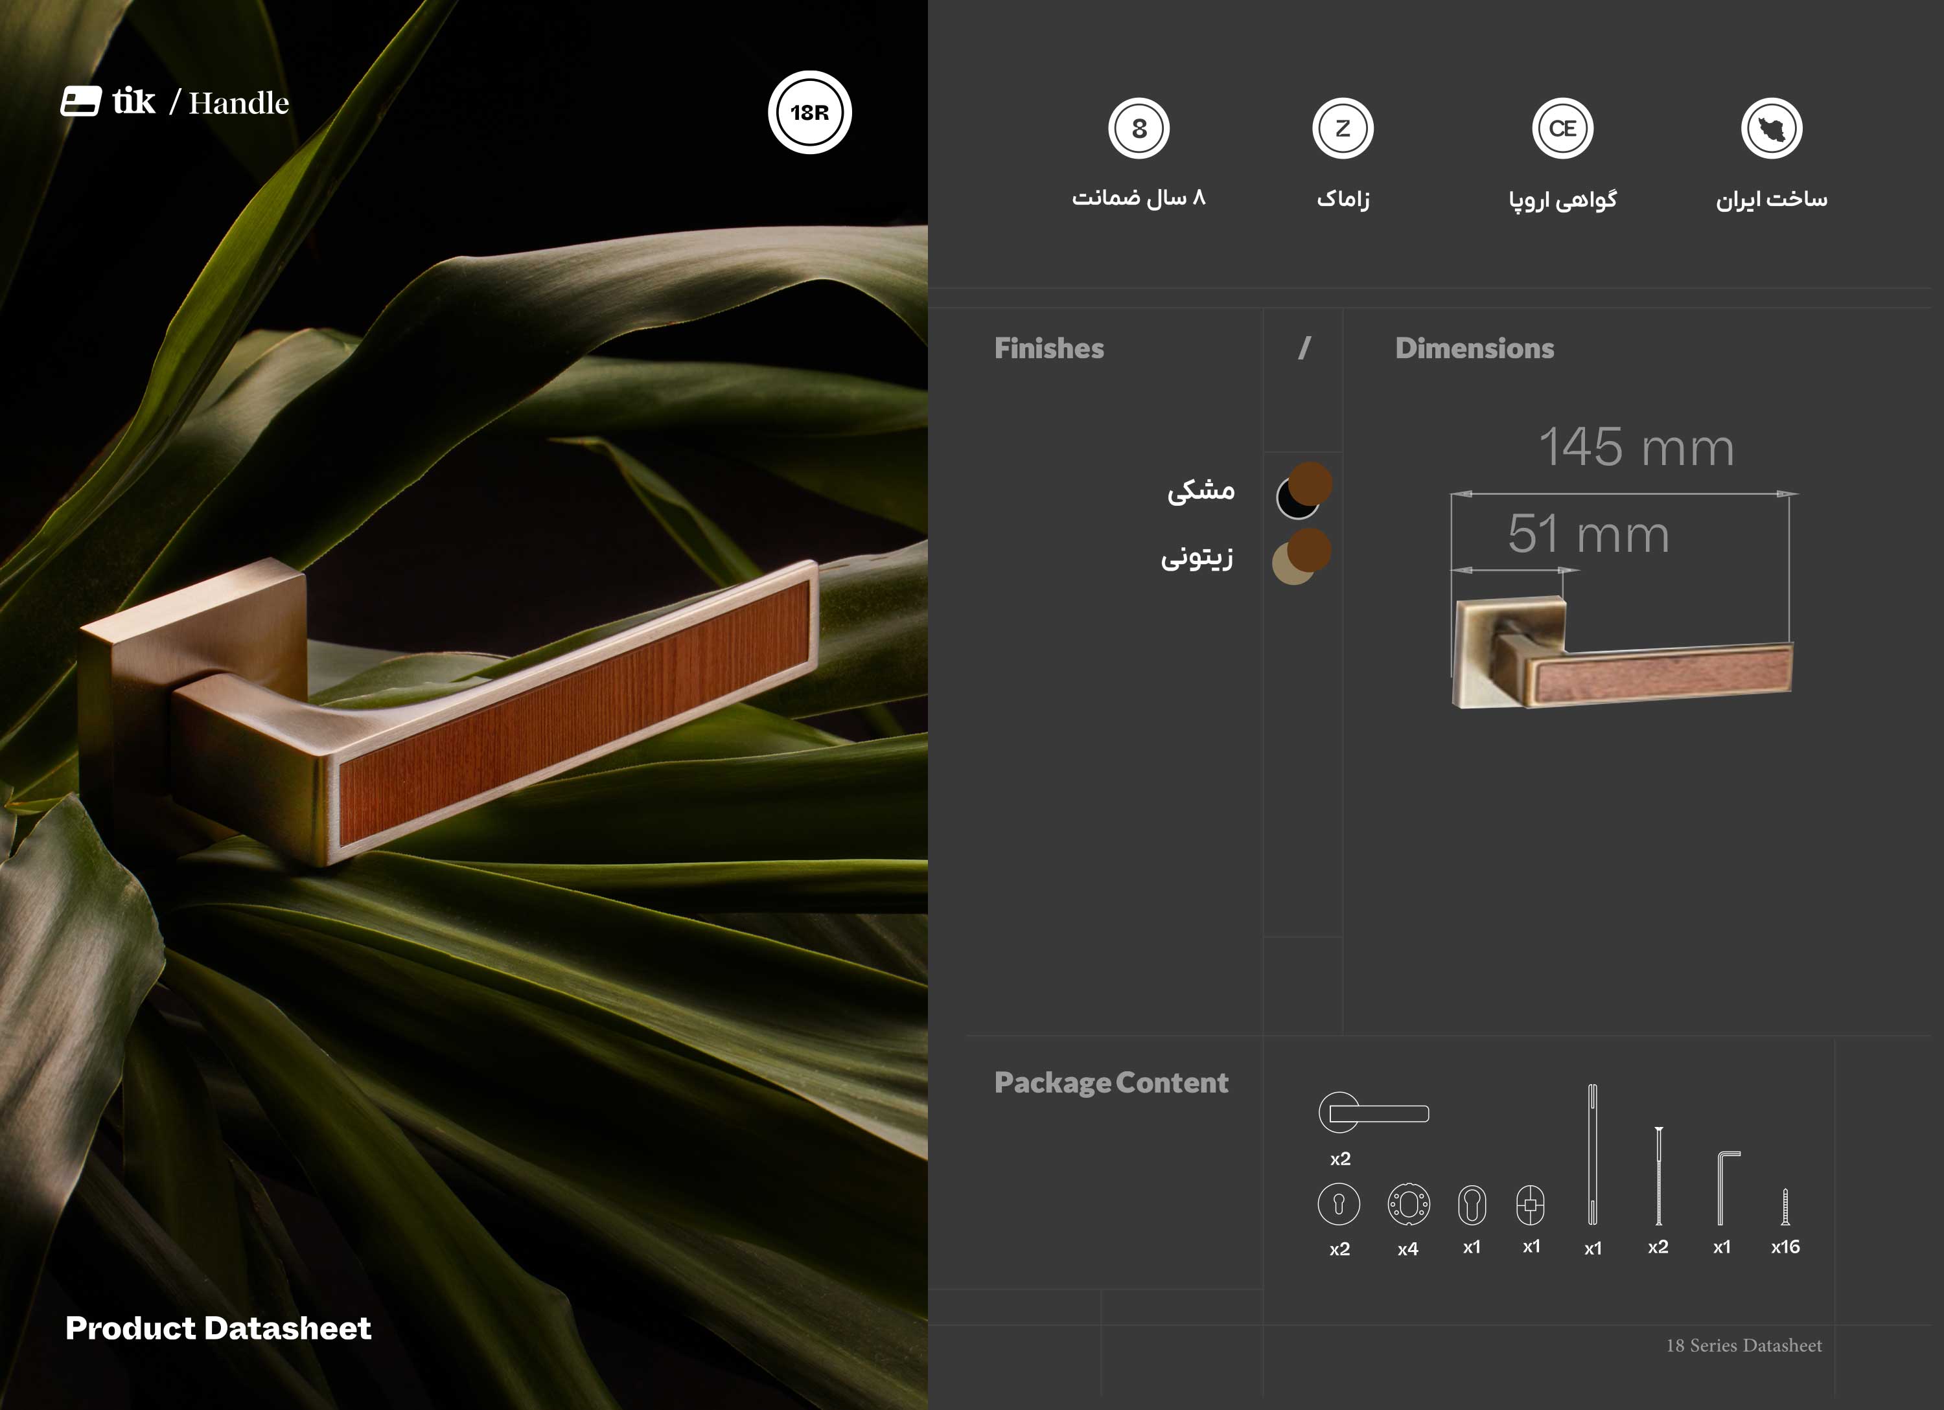Click the Finishes heading
Viewport: 1944px width, 1410px height.
pos(1048,348)
